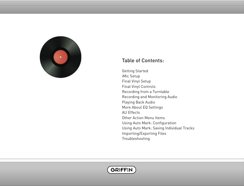This screenshot has width=244, height=186.
Task: Click the vinyl record image
Action: pos(61,57)
